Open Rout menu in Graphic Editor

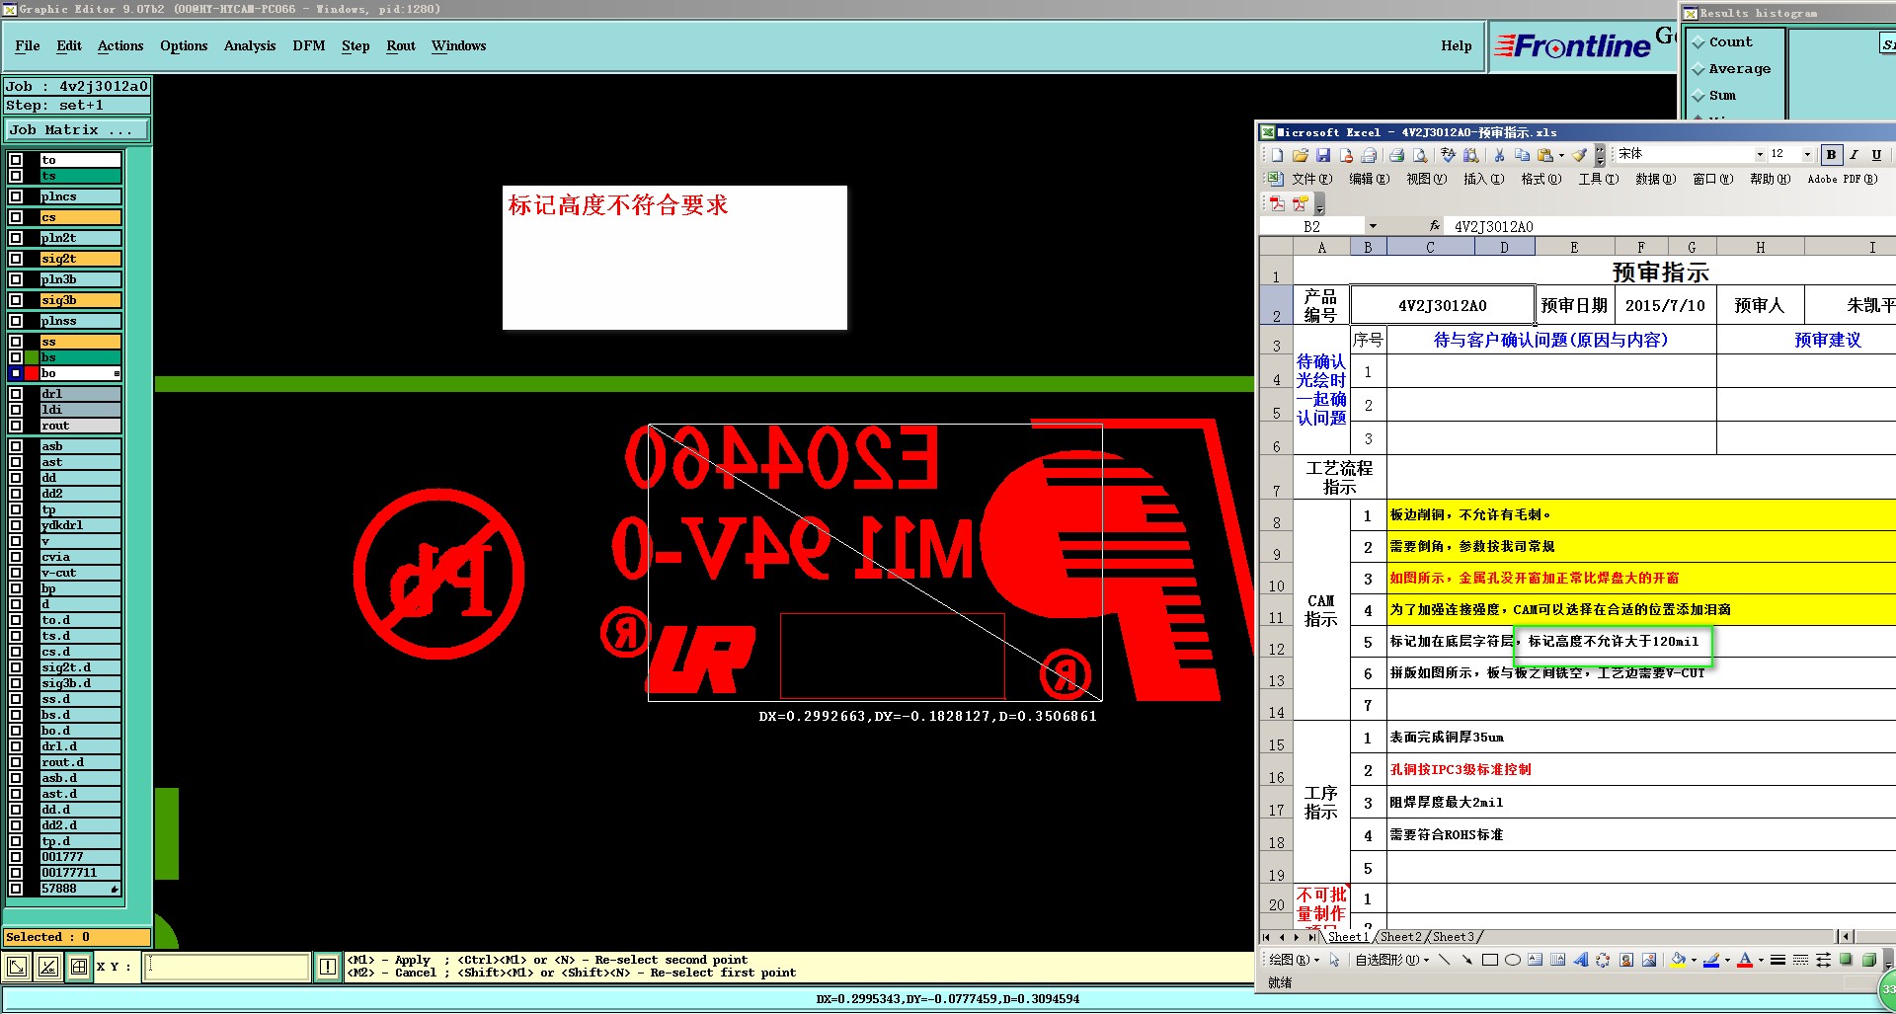401,45
